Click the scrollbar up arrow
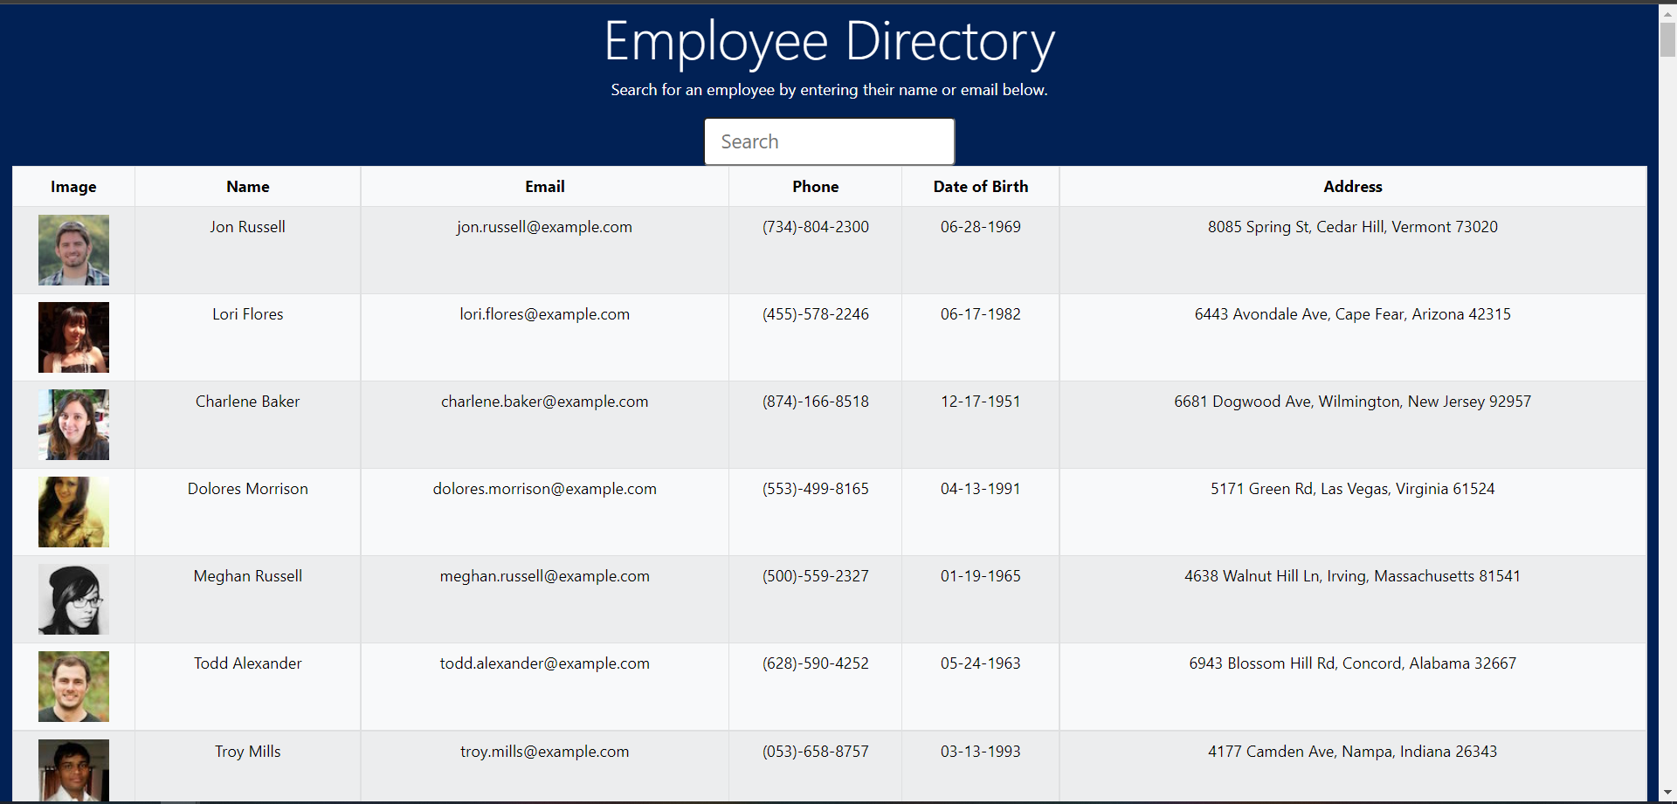1677x804 pixels. pyautogui.click(x=1667, y=13)
